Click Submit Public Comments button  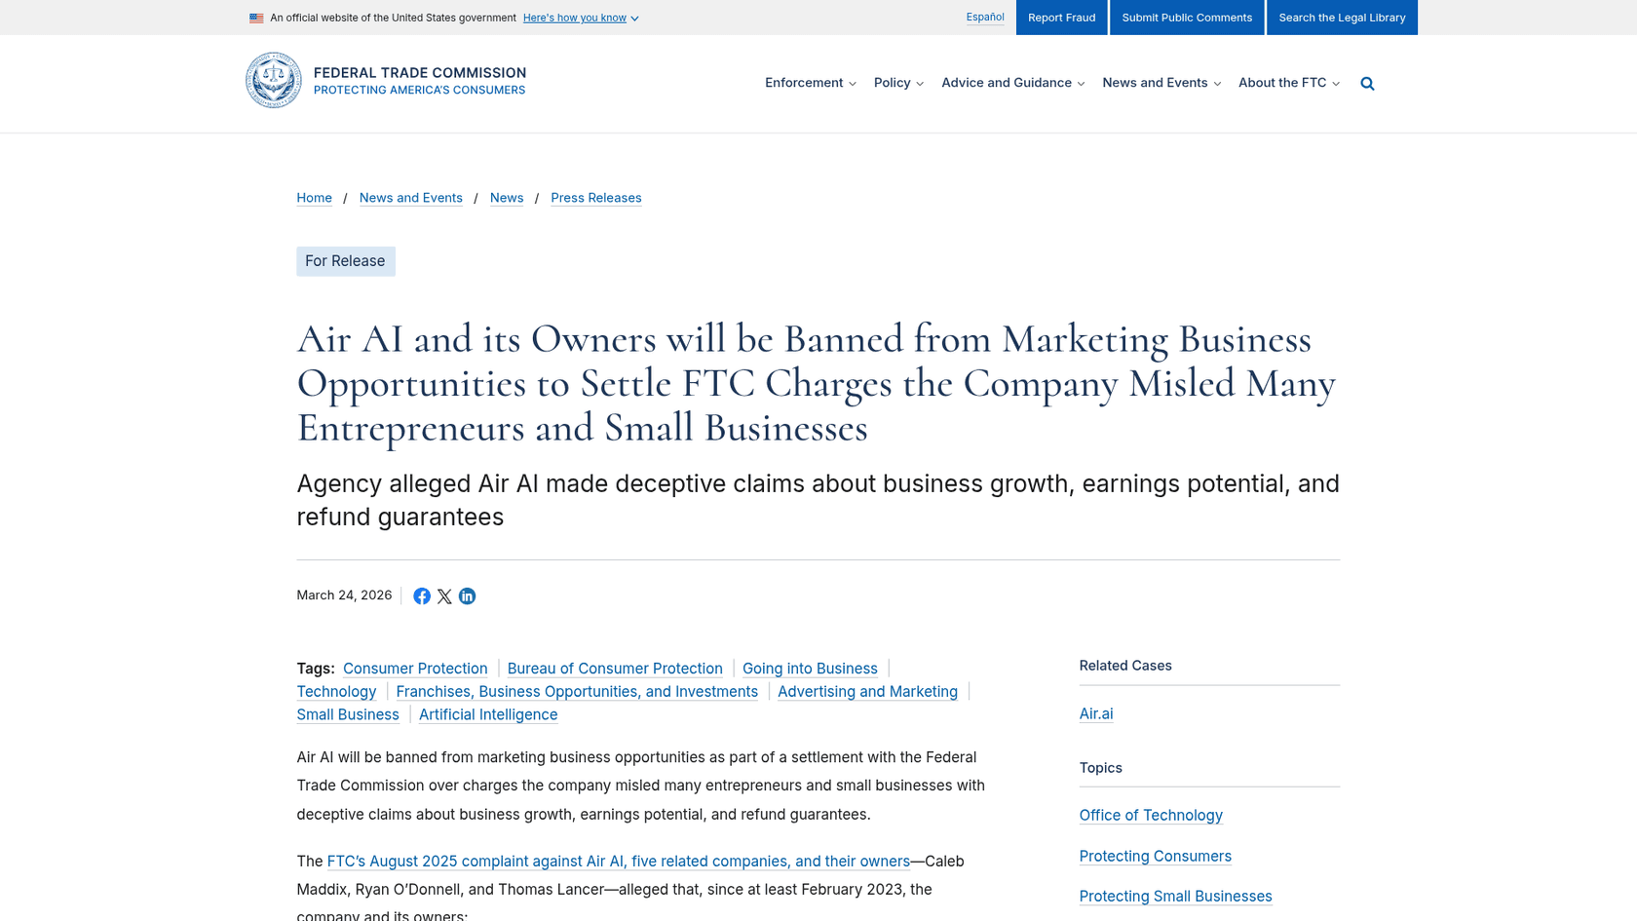1187,18
